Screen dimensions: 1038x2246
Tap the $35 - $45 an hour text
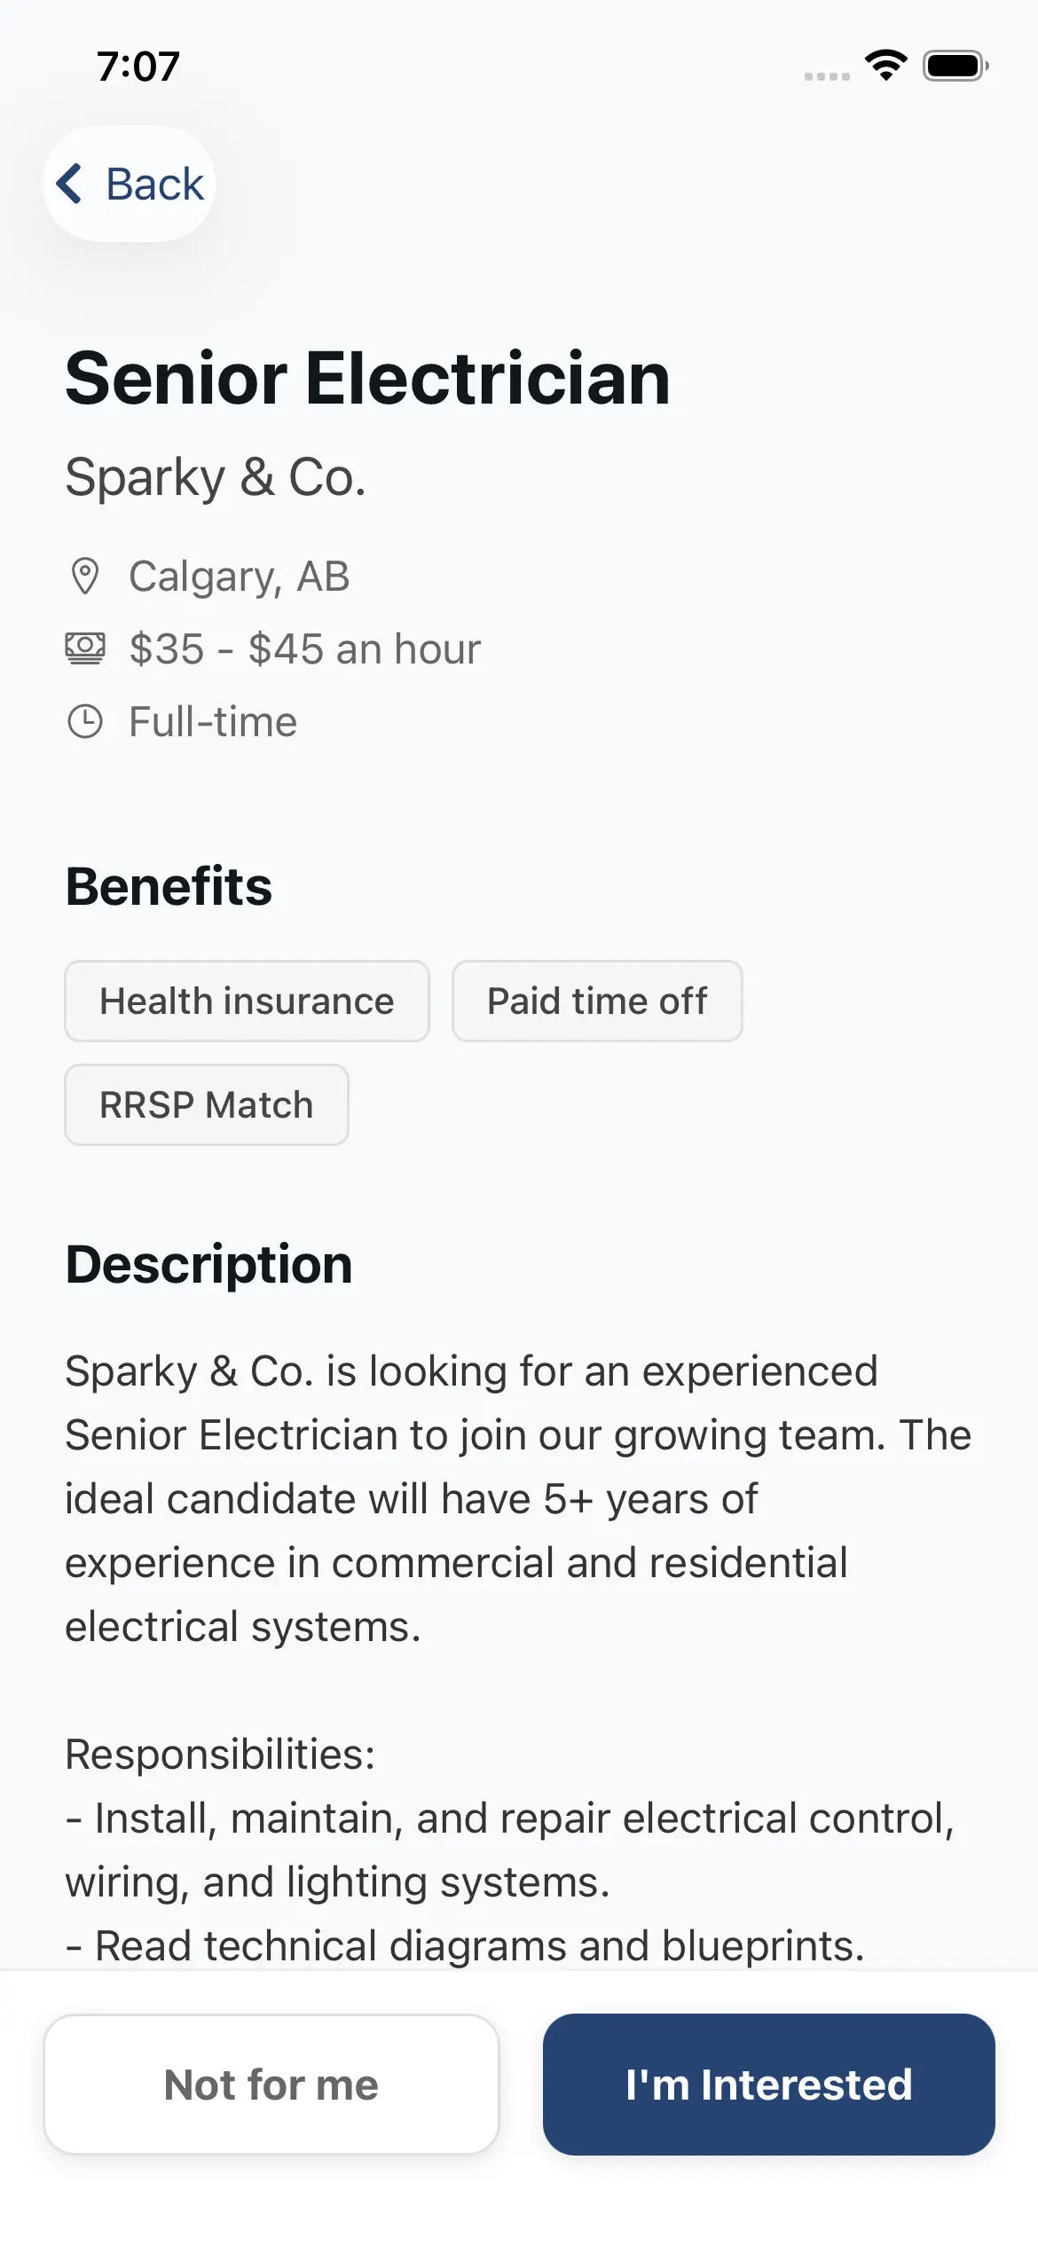click(304, 648)
